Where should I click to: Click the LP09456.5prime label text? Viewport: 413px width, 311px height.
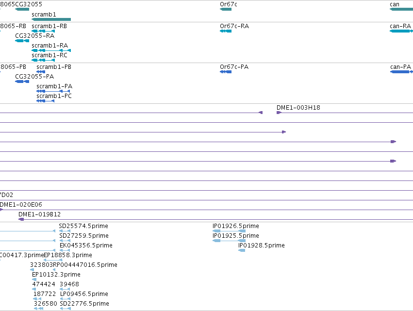(x=84, y=294)
